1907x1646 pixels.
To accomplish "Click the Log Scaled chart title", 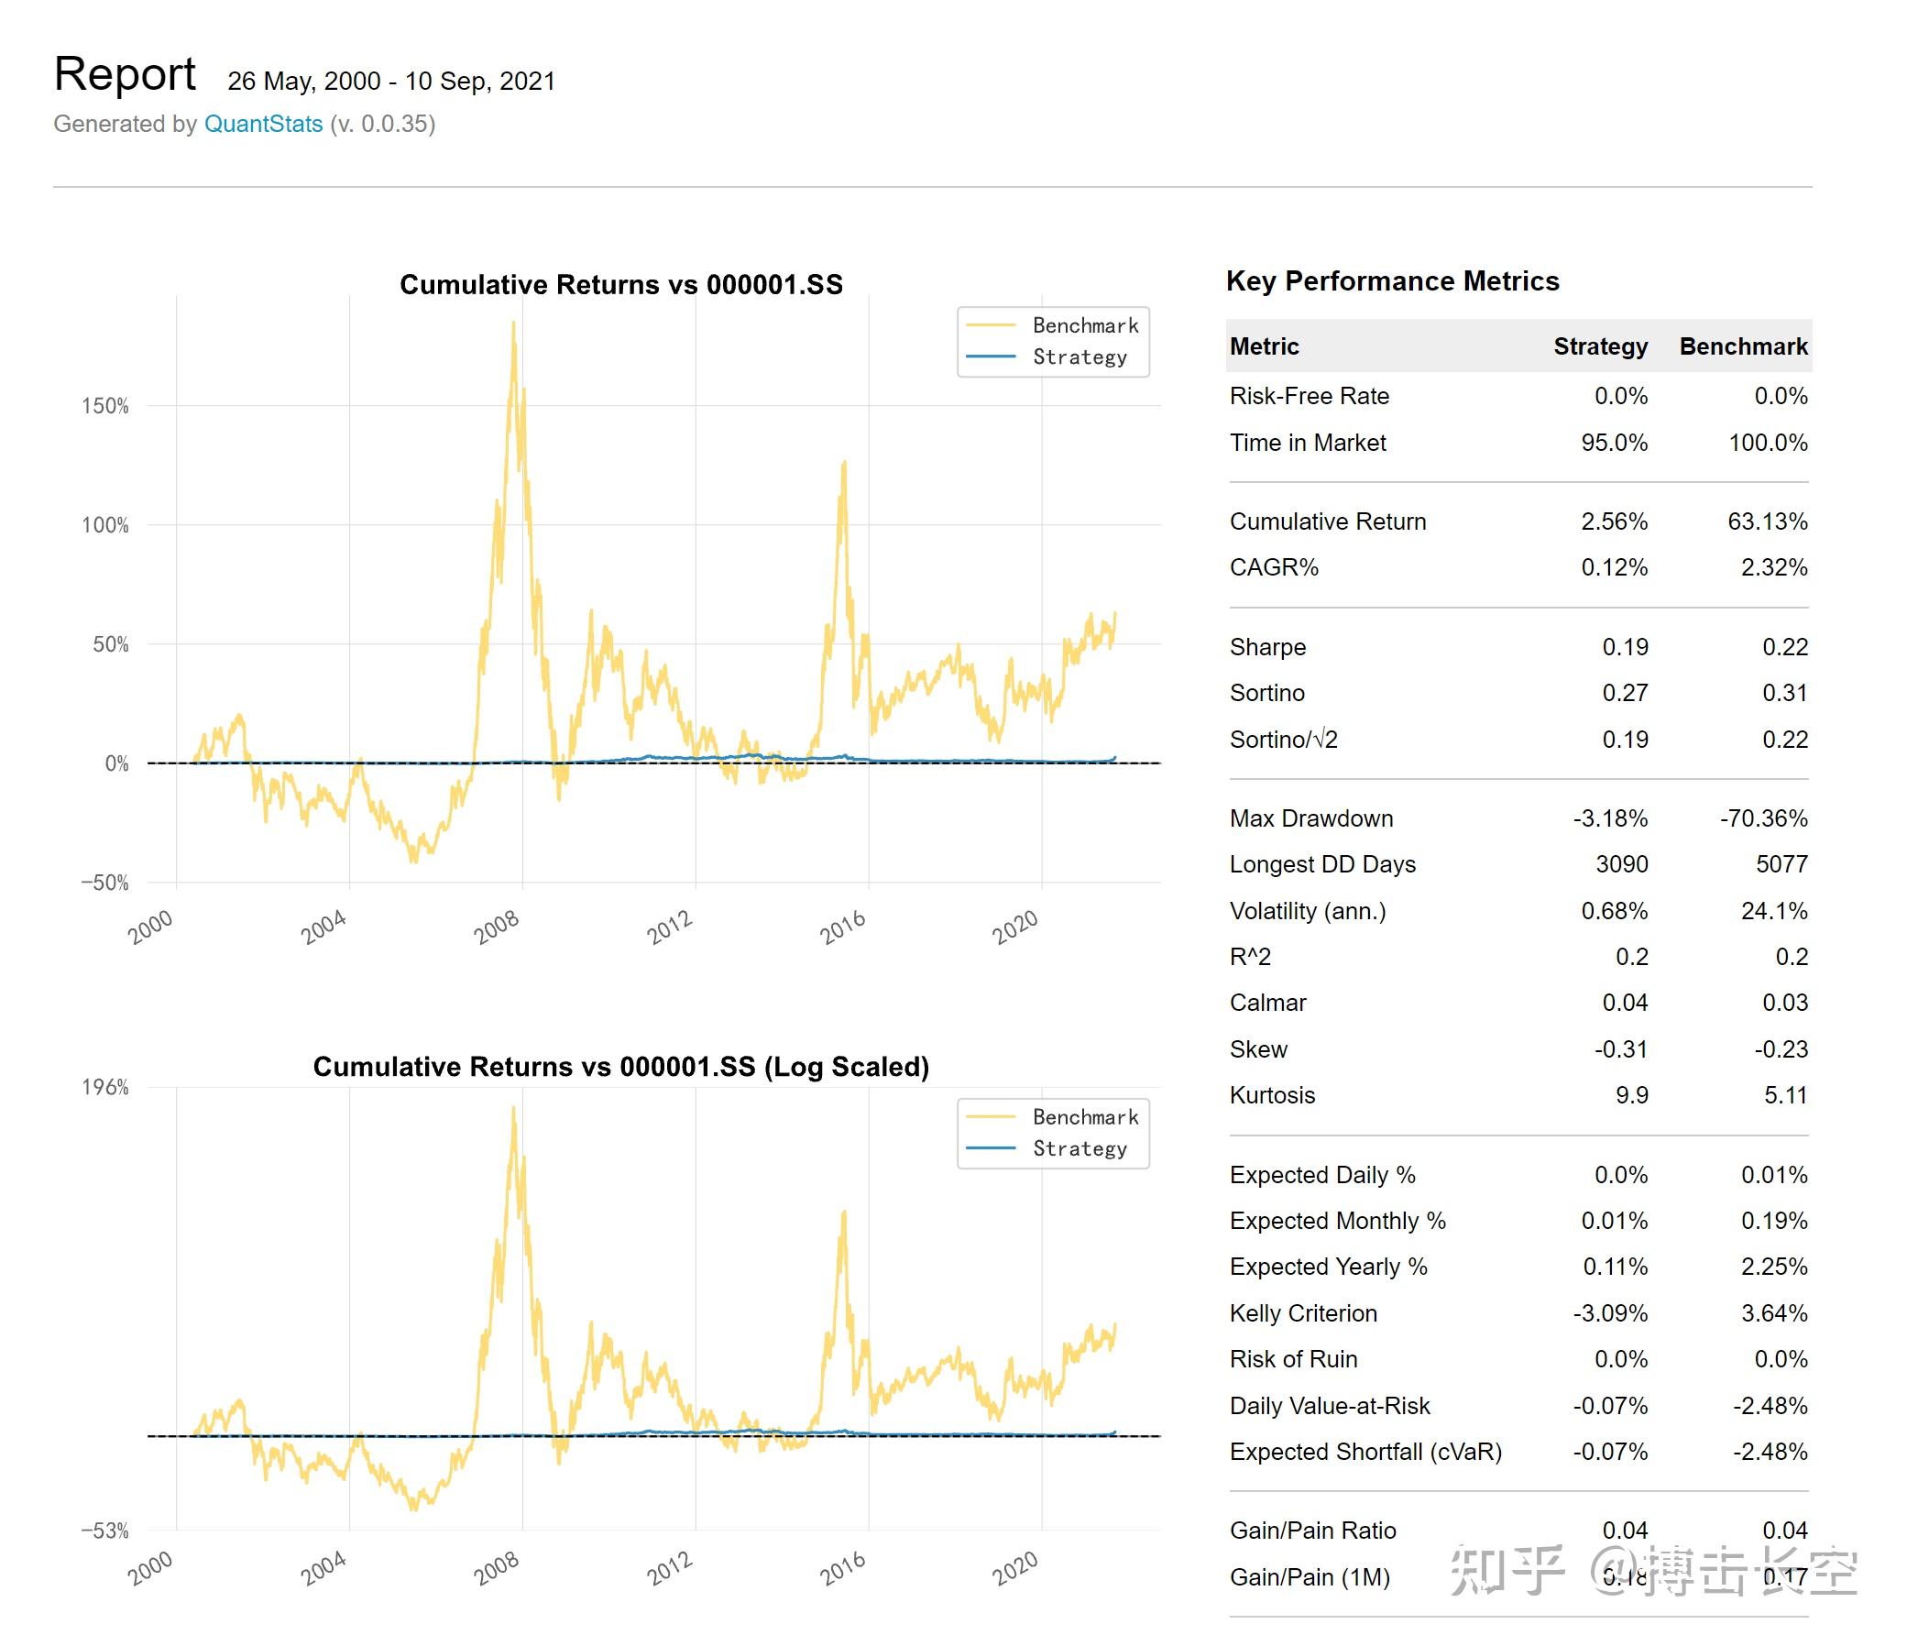I will tap(621, 1066).
